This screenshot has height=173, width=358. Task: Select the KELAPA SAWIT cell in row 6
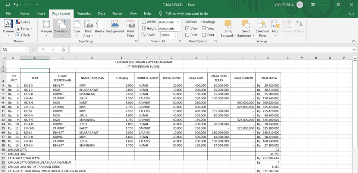point(92,90)
